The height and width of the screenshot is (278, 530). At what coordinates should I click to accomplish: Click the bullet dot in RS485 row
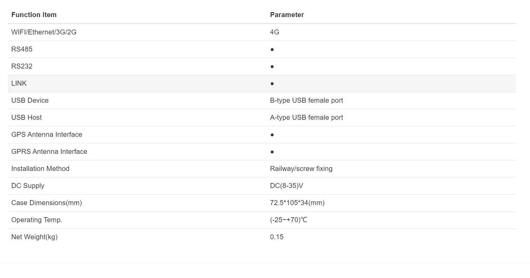pos(272,49)
